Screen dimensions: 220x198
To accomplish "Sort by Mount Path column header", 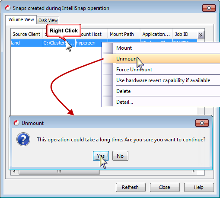I will point(124,34).
